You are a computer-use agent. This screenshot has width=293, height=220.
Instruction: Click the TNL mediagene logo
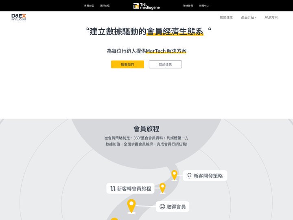tap(146, 6)
